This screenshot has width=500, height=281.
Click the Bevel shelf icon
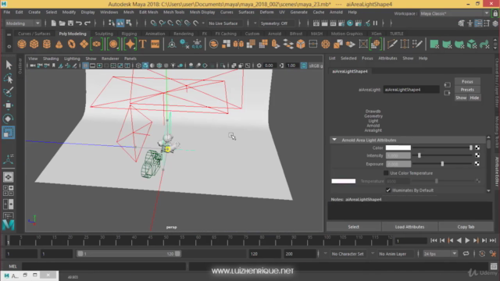[x=300, y=44]
